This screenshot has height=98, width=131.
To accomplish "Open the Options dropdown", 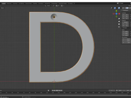I will 129,6.
